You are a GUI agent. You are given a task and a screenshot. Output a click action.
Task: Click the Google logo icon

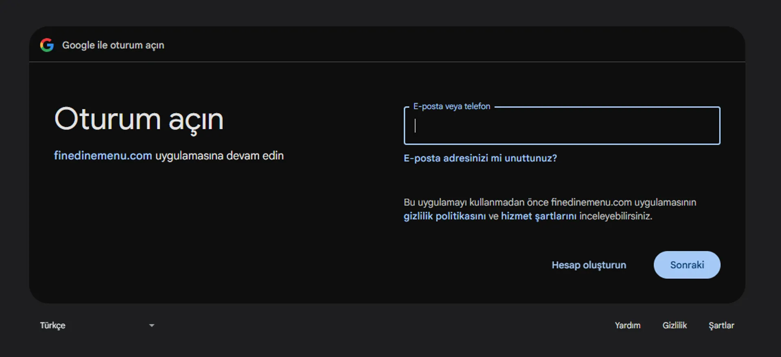[47, 45]
